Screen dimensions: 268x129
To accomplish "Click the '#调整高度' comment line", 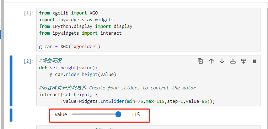I will coord(50,61).
